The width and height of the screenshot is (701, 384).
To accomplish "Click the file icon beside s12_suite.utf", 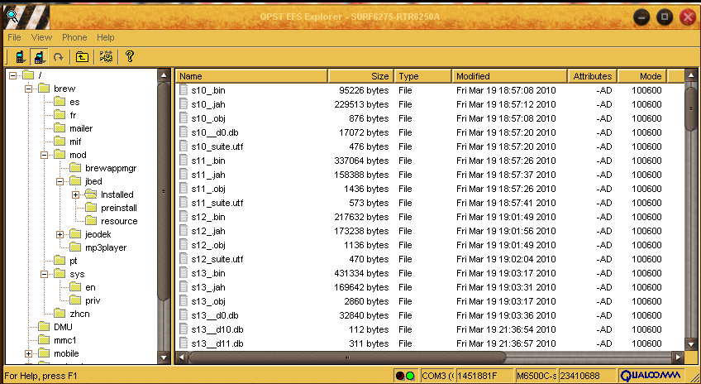I will click(184, 259).
